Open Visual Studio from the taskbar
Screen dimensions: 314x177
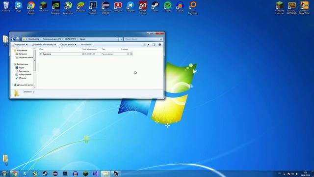pyautogui.click(x=96, y=174)
